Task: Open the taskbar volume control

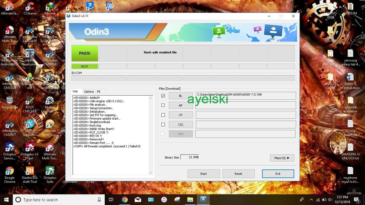Action: pyautogui.click(x=331, y=200)
